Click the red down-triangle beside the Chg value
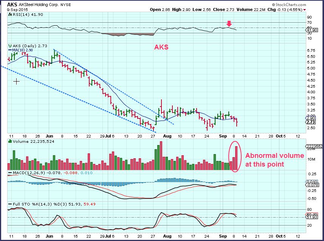The width and height of the screenshot is (324, 241). coord(305,10)
